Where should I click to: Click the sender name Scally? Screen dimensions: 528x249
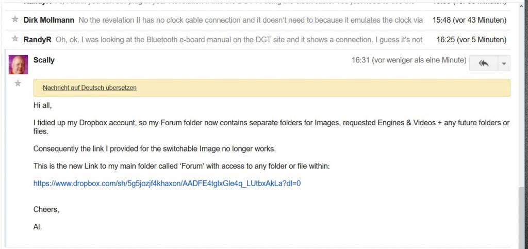click(x=44, y=60)
